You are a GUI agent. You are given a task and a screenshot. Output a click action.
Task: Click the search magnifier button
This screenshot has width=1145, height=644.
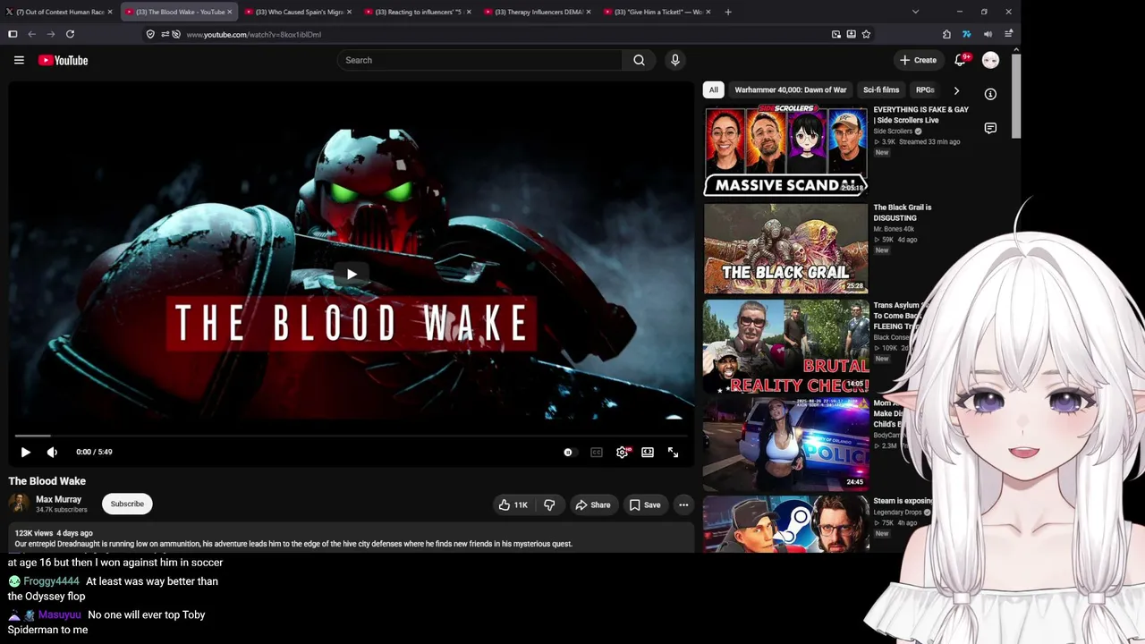click(x=639, y=60)
